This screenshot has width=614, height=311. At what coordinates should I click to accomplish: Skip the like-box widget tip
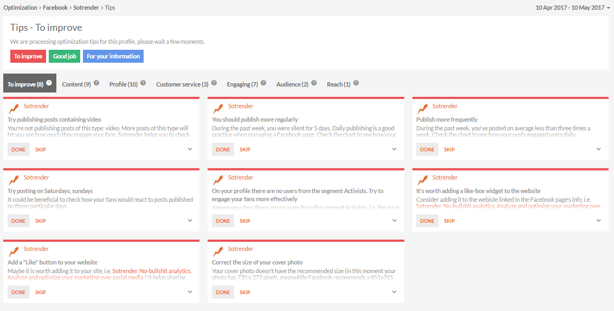click(x=449, y=221)
